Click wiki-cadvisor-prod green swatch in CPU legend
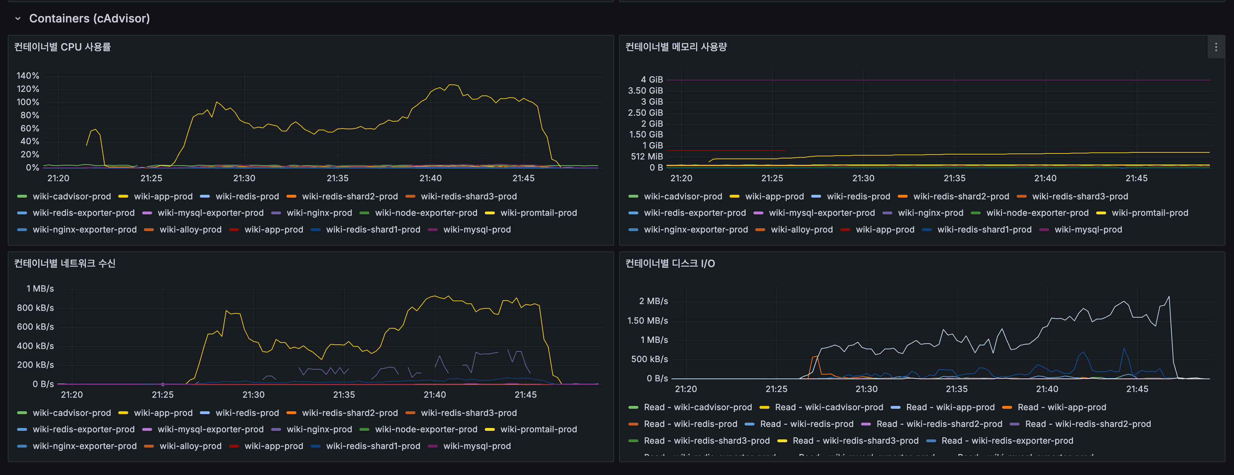The image size is (1234, 475). pos(22,197)
